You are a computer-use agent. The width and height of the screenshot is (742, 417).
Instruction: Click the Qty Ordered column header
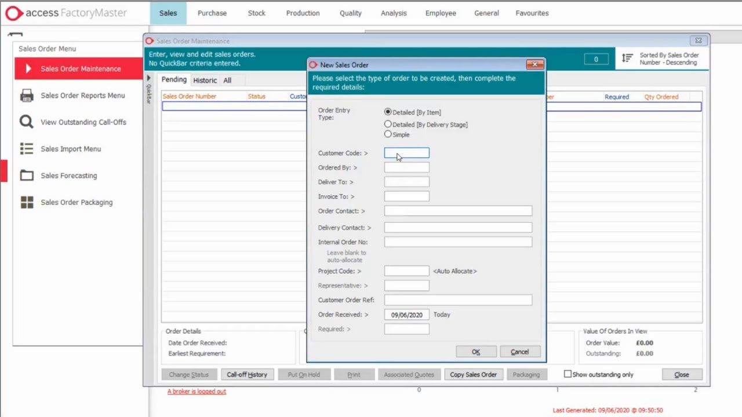click(661, 97)
